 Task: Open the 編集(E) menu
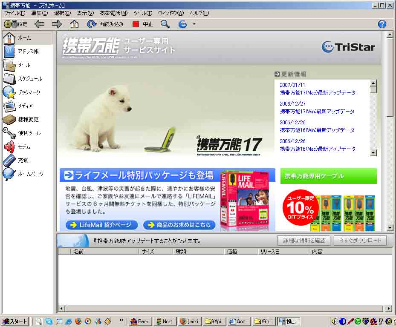[39, 13]
